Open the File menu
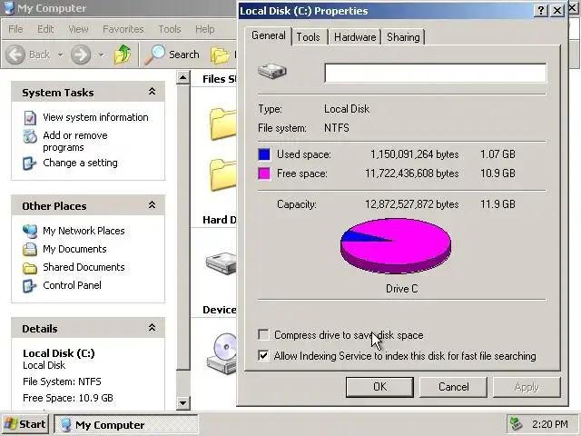The width and height of the screenshot is (581, 436). click(x=15, y=29)
